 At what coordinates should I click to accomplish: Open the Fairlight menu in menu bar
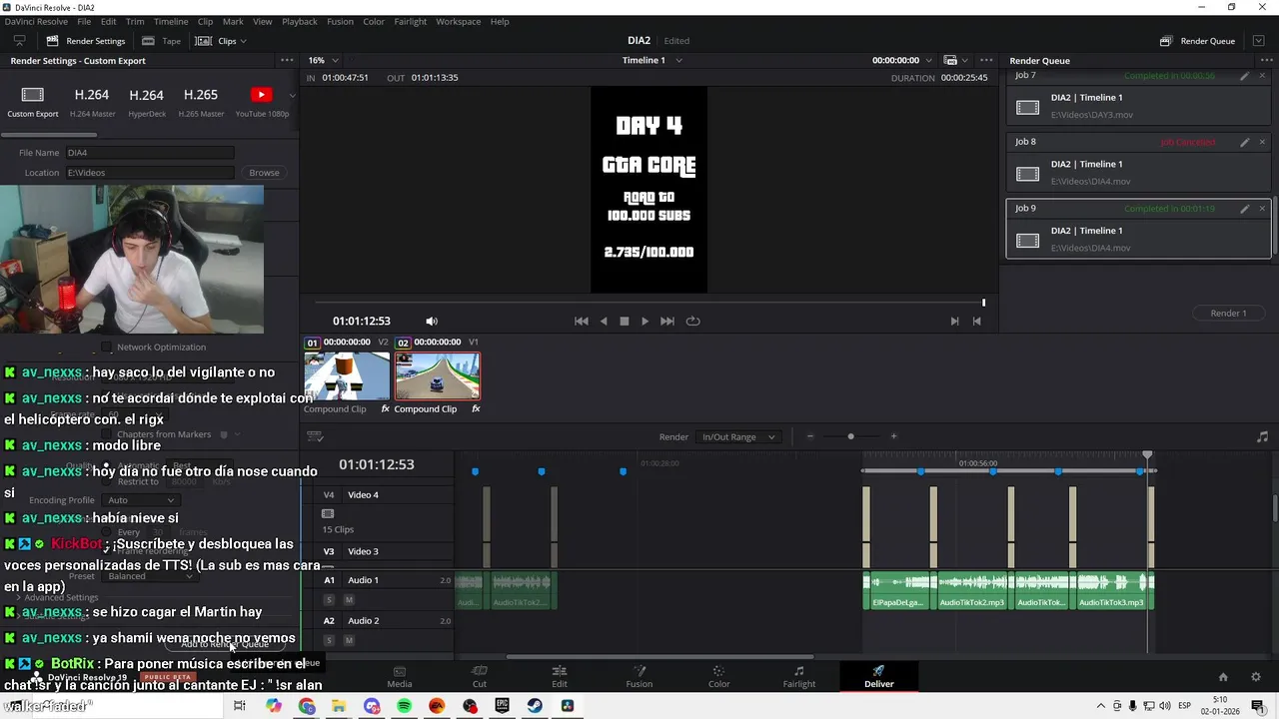tap(411, 21)
